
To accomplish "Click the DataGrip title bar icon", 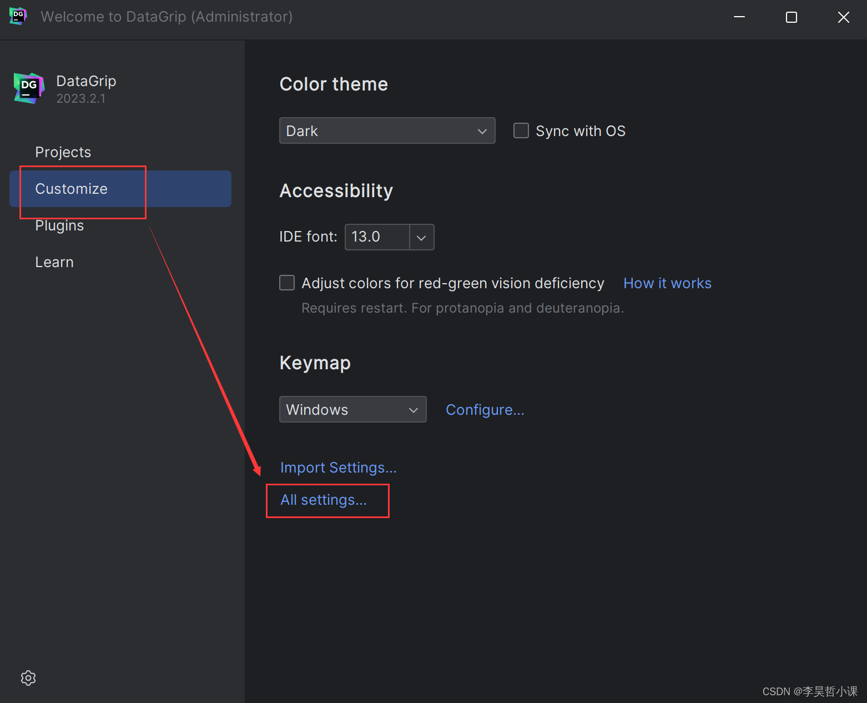I will (18, 16).
